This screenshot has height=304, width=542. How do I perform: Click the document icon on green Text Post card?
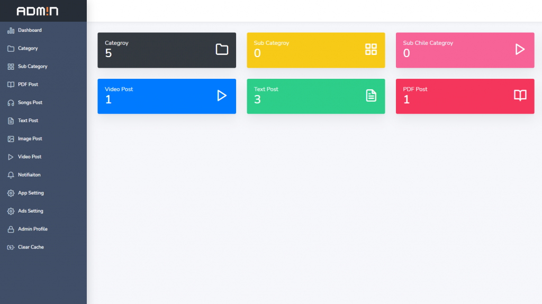click(x=371, y=95)
